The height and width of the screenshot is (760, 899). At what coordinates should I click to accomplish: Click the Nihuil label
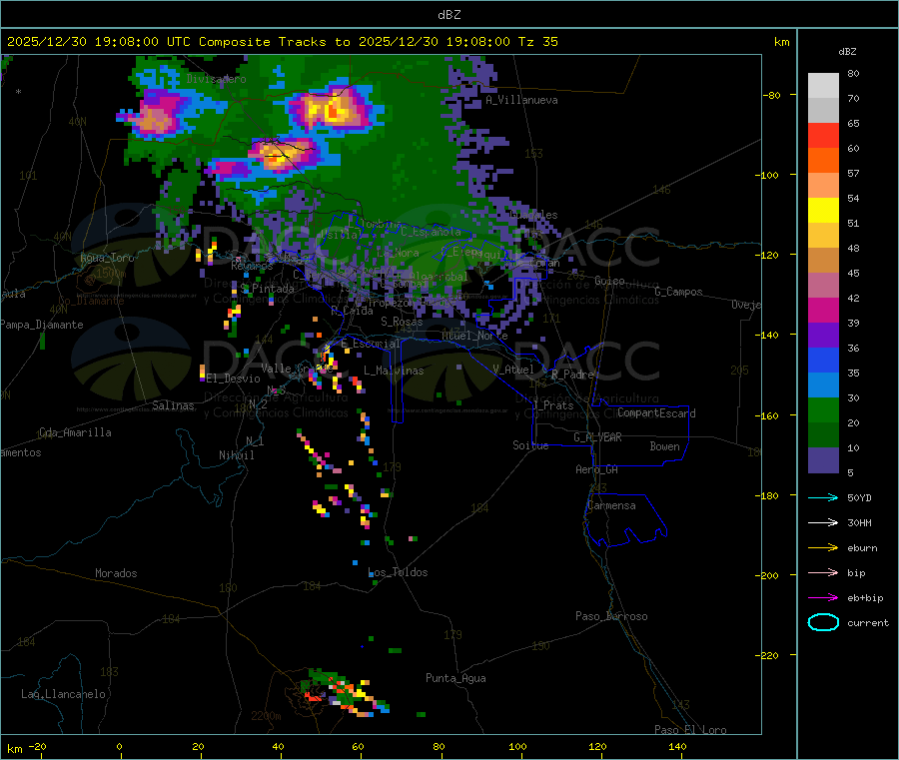pos(237,455)
